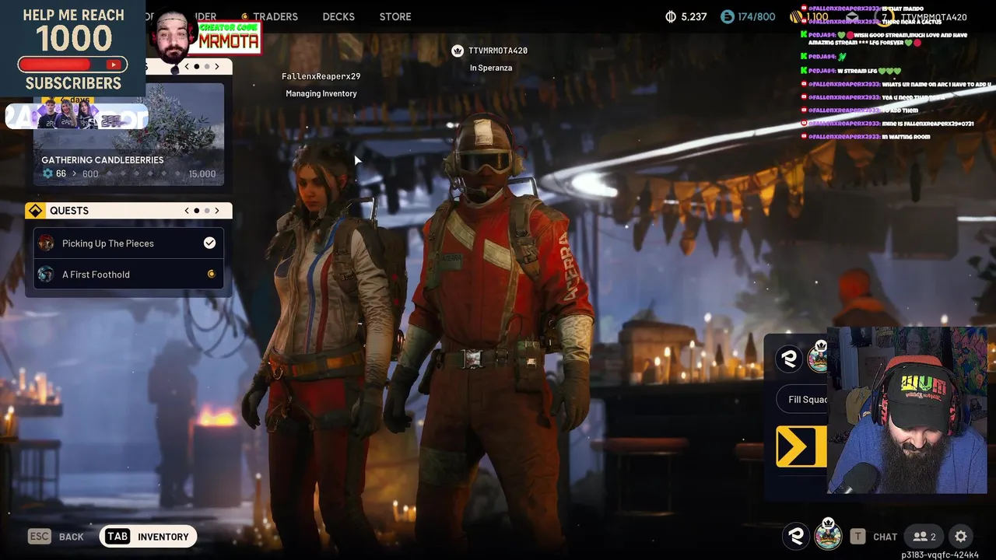Click trader portrait on Picking Up The Pieces
The image size is (996, 560).
tap(47, 243)
